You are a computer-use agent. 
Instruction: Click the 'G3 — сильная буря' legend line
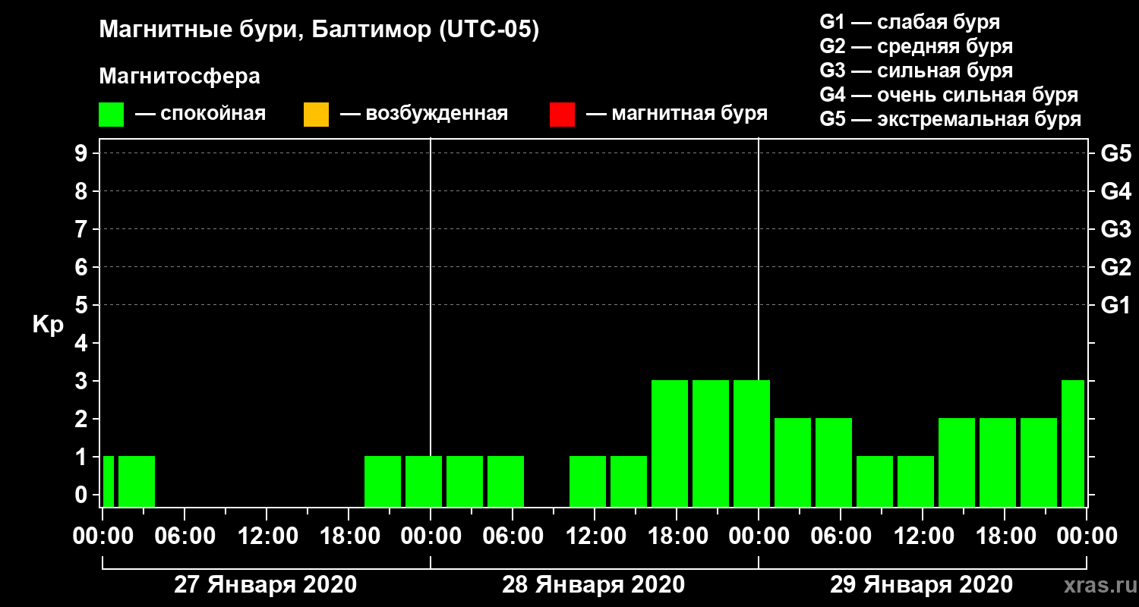[916, 71]
